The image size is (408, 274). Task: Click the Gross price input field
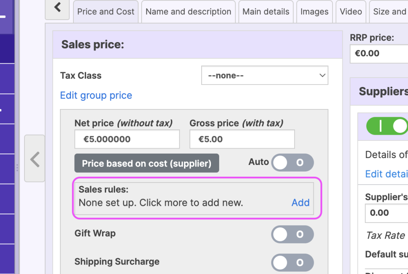[242, 139]
